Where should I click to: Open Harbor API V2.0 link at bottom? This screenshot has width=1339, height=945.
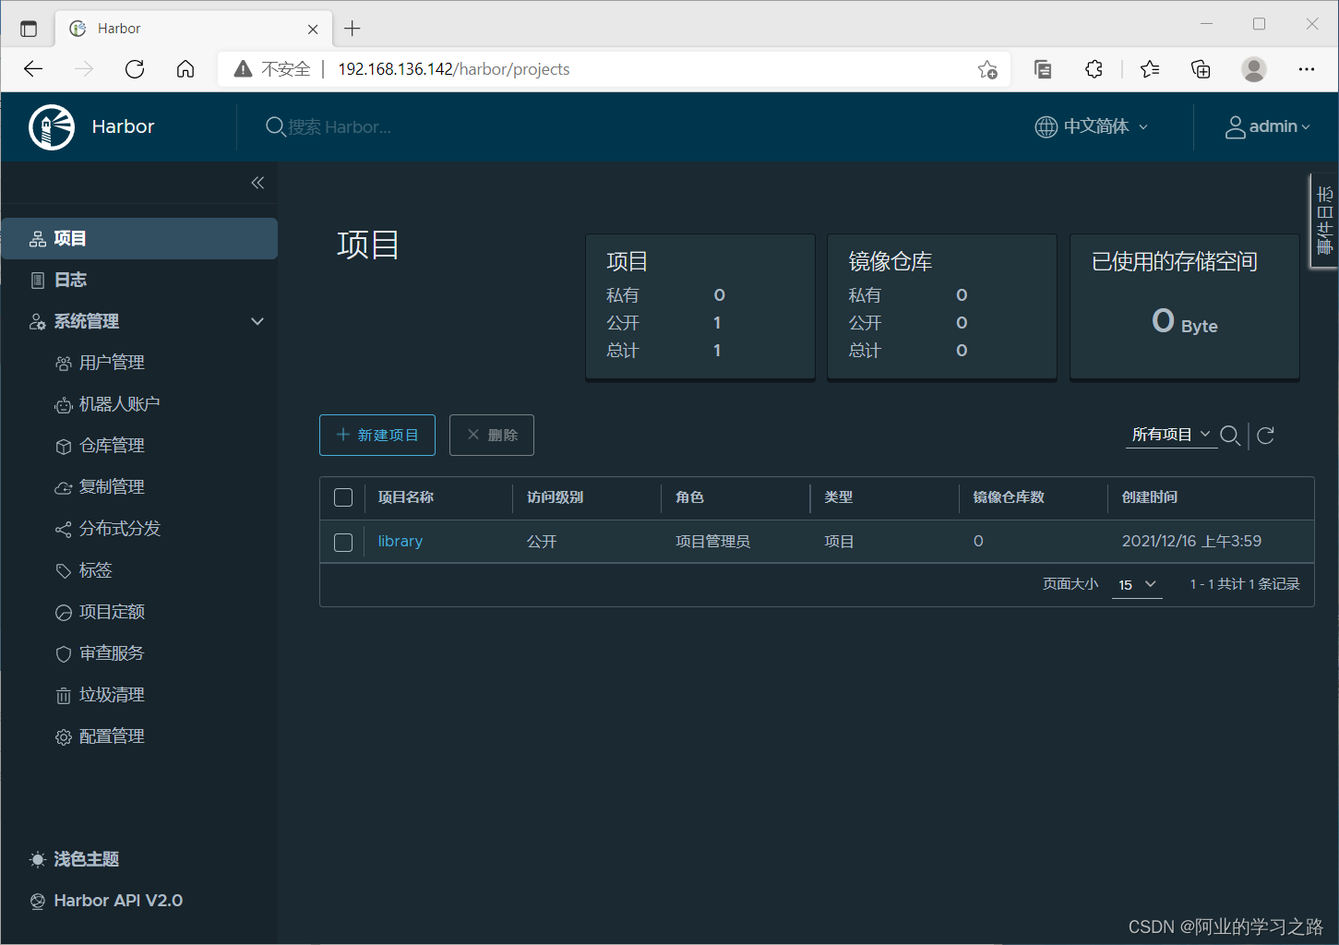(x=116, y=900)
